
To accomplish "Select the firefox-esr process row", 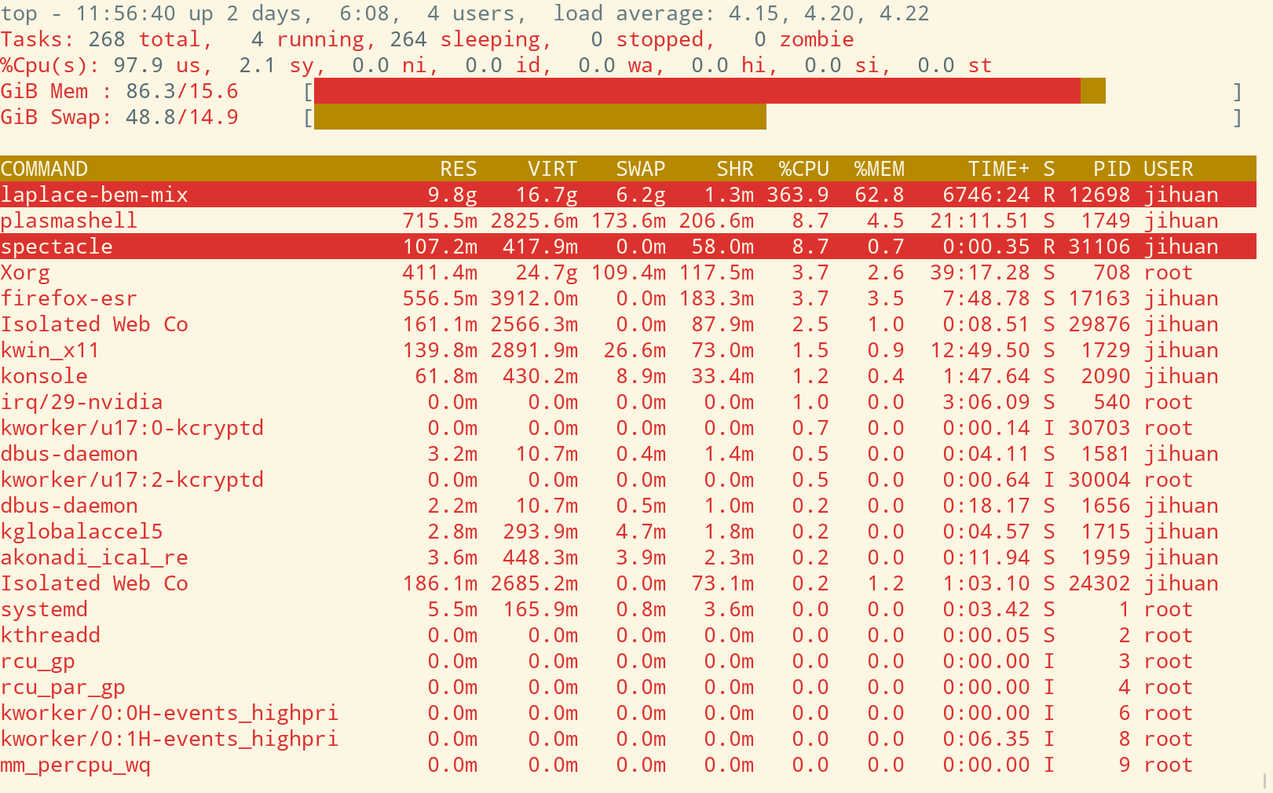I will pyautogui.click(x=628, y=298).
